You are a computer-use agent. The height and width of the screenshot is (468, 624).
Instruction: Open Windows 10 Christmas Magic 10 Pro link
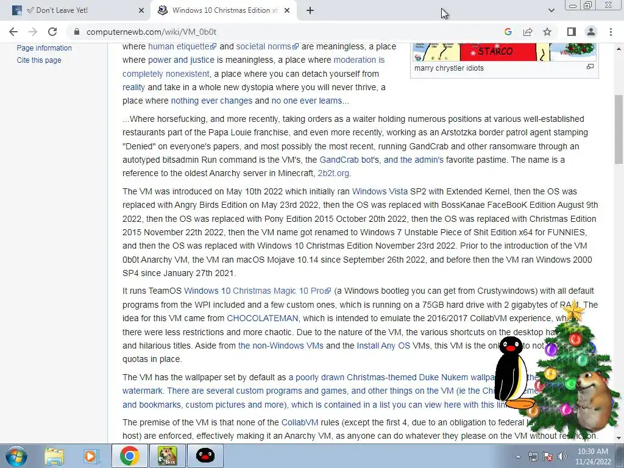[x=258, y=291]
